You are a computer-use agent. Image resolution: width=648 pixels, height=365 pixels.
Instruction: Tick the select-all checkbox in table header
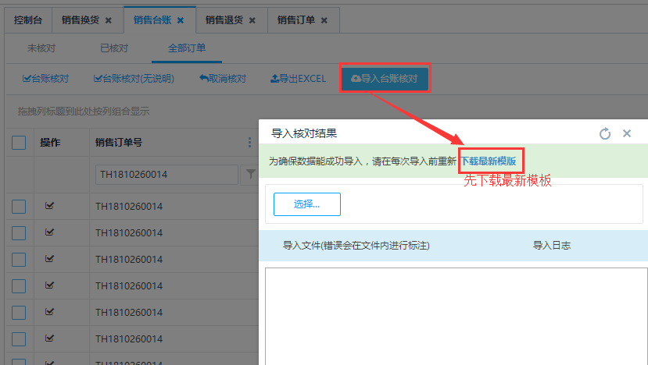(19, 143)
